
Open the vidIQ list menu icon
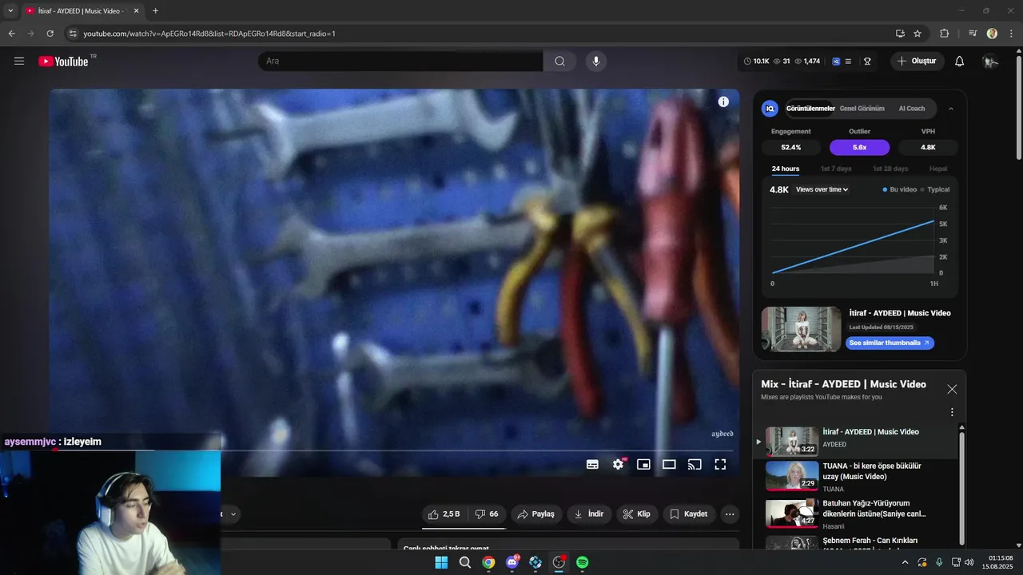(x=849, y=61)
